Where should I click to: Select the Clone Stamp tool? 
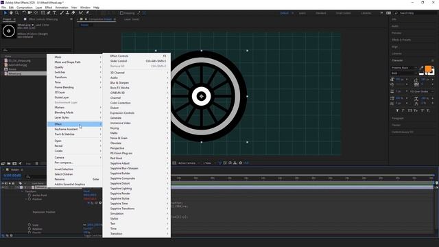click(67, 13)
